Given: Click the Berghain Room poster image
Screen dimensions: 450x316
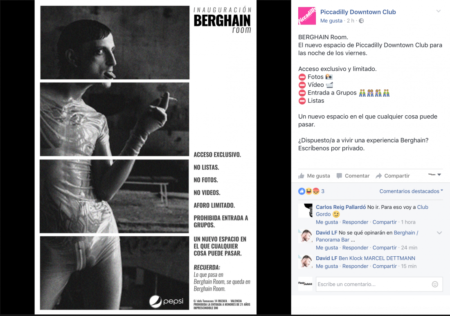Looking at the screenshot, I should pos(146,157).
